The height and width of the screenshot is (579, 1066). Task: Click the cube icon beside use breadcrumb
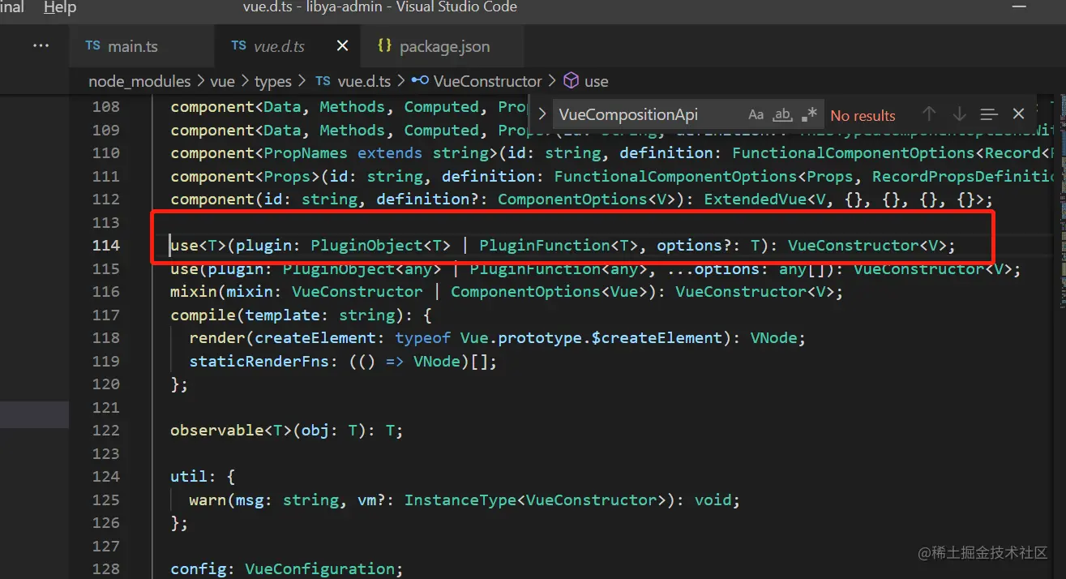point(571,81)
